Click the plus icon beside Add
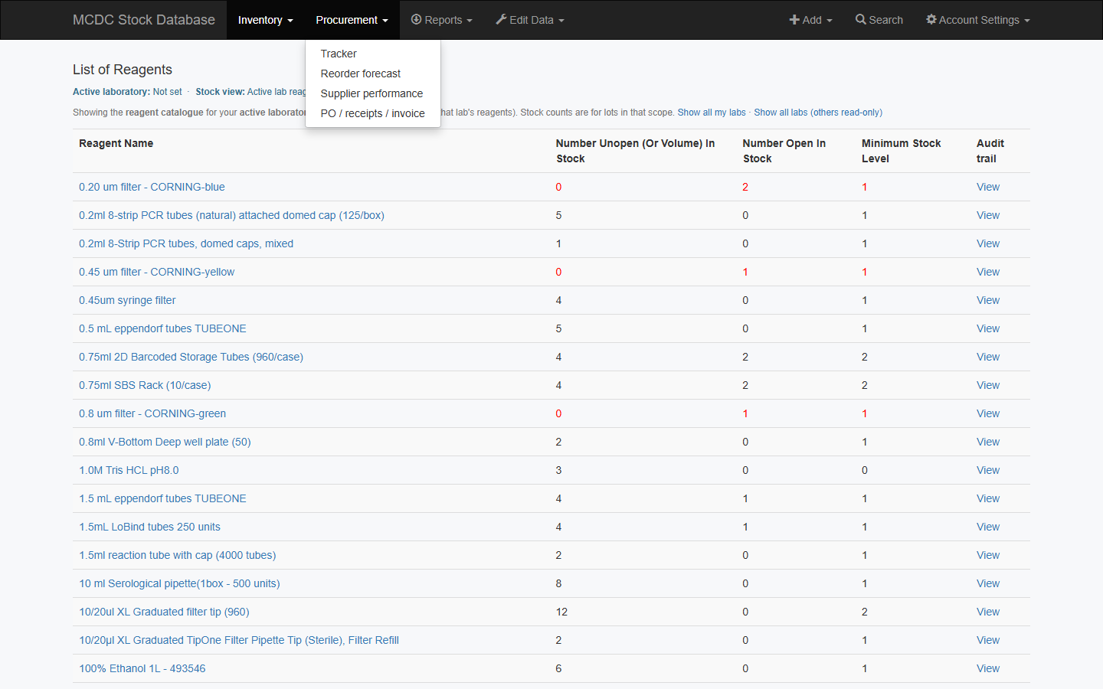This screenshot has width=1103, height=689. pos(794,20)
